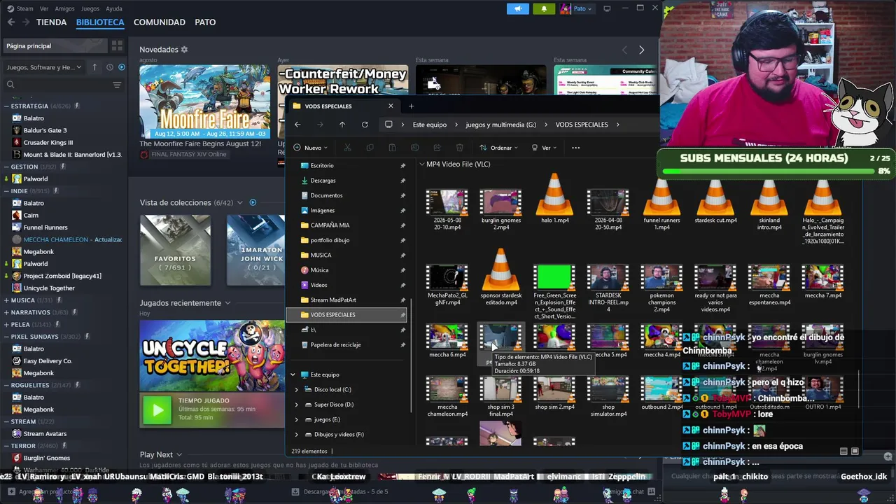Viewport: 896px width, 504px height.
Task: Add a new File Explorer tab
Action: pos(411,106)
